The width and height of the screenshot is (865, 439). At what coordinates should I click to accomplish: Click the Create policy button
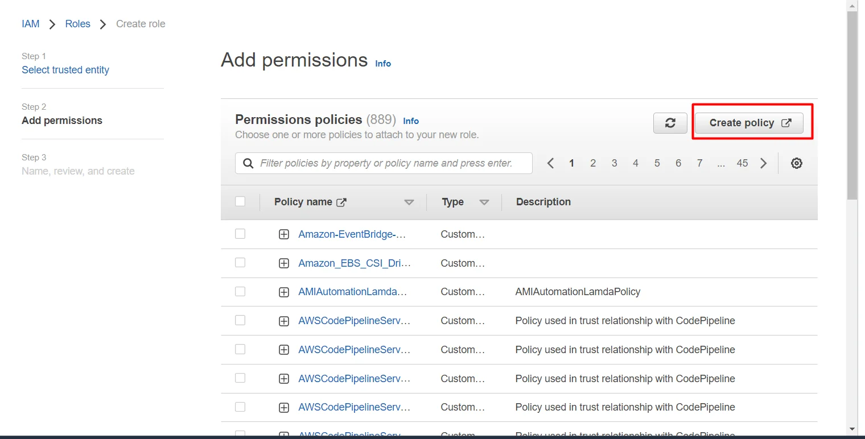[x=749, y=123]
